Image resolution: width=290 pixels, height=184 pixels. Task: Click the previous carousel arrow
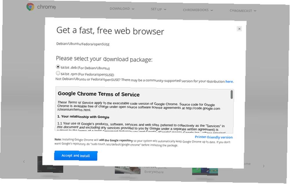coord(24,161)
